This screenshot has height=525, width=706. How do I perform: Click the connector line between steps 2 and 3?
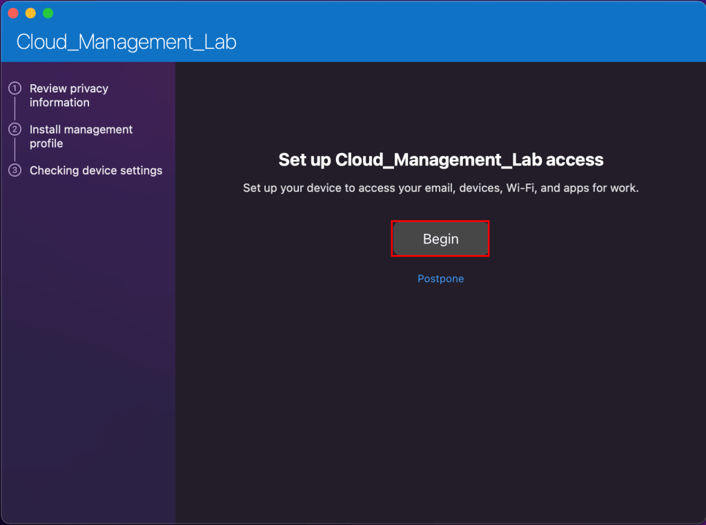point(15,150)
